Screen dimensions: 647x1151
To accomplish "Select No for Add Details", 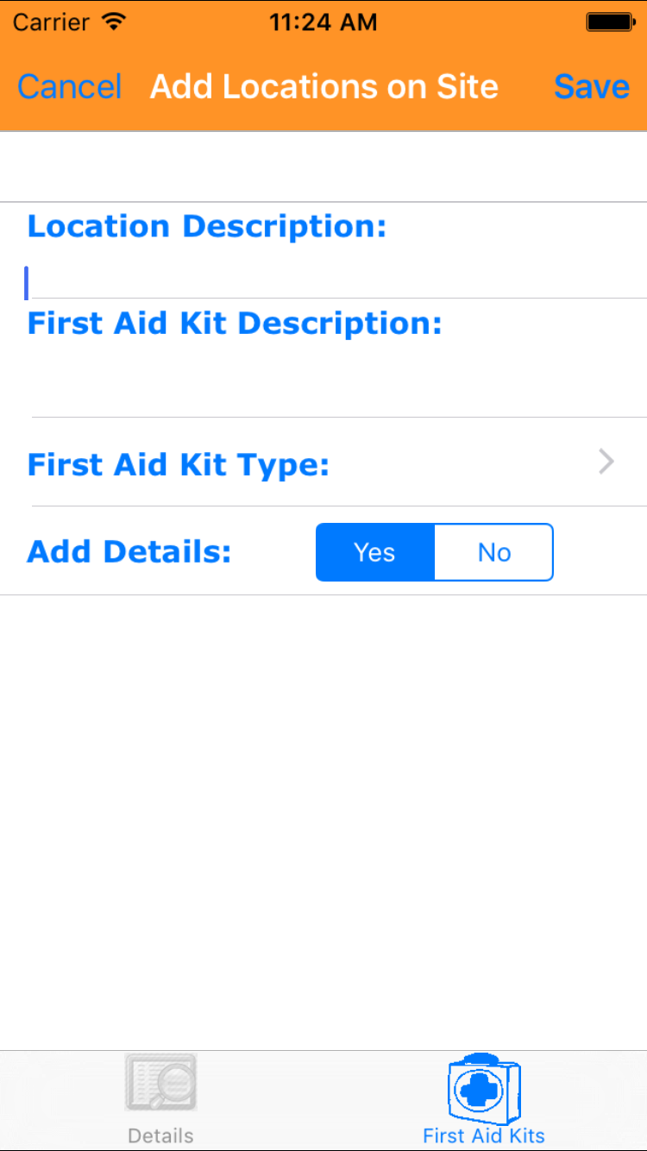I will [493, 552].
